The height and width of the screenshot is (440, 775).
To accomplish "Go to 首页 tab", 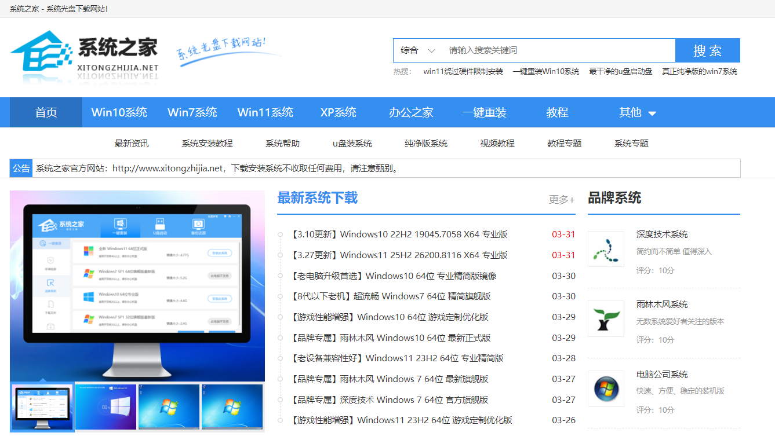I will (46, 112).
